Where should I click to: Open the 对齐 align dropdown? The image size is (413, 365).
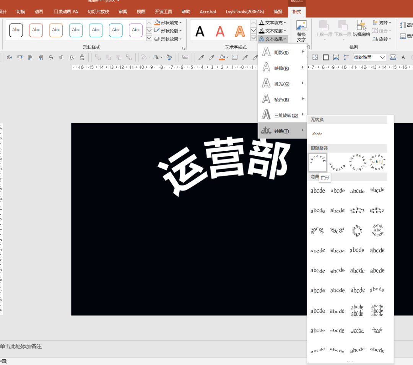[382, 23]
